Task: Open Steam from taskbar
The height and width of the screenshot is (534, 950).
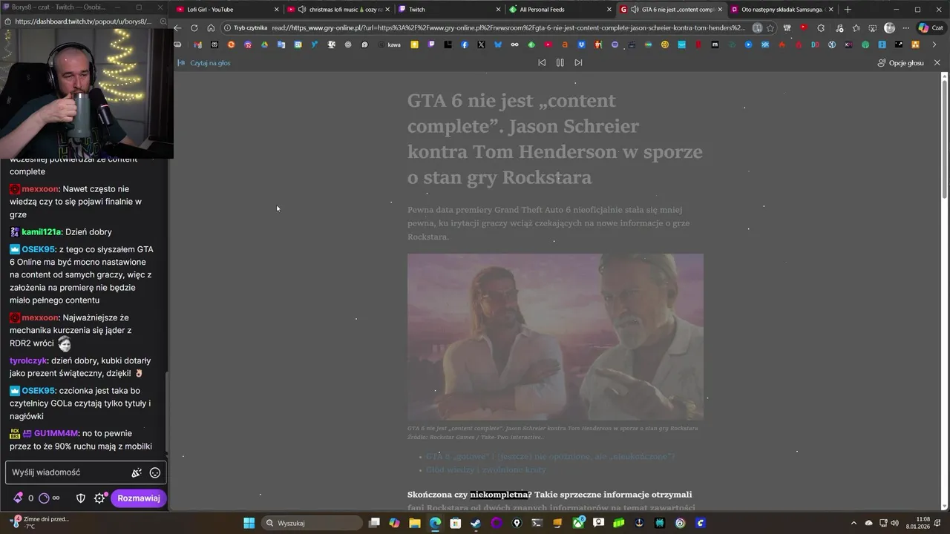Action: pyautogui.click(x=475, y=523)
